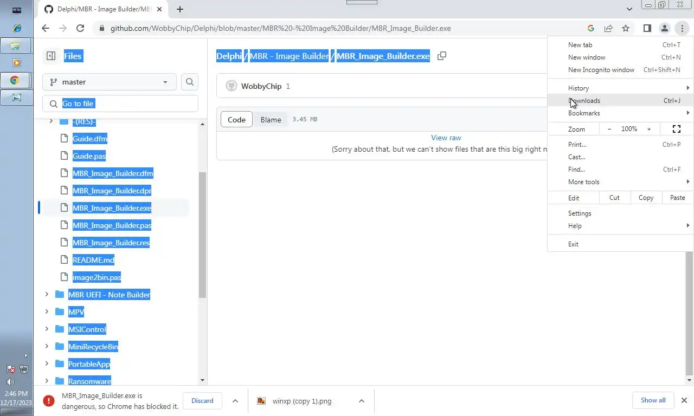Discard the blocked download
The width and height of the screenshot is (694, 416).
click(x=202, y=401)
